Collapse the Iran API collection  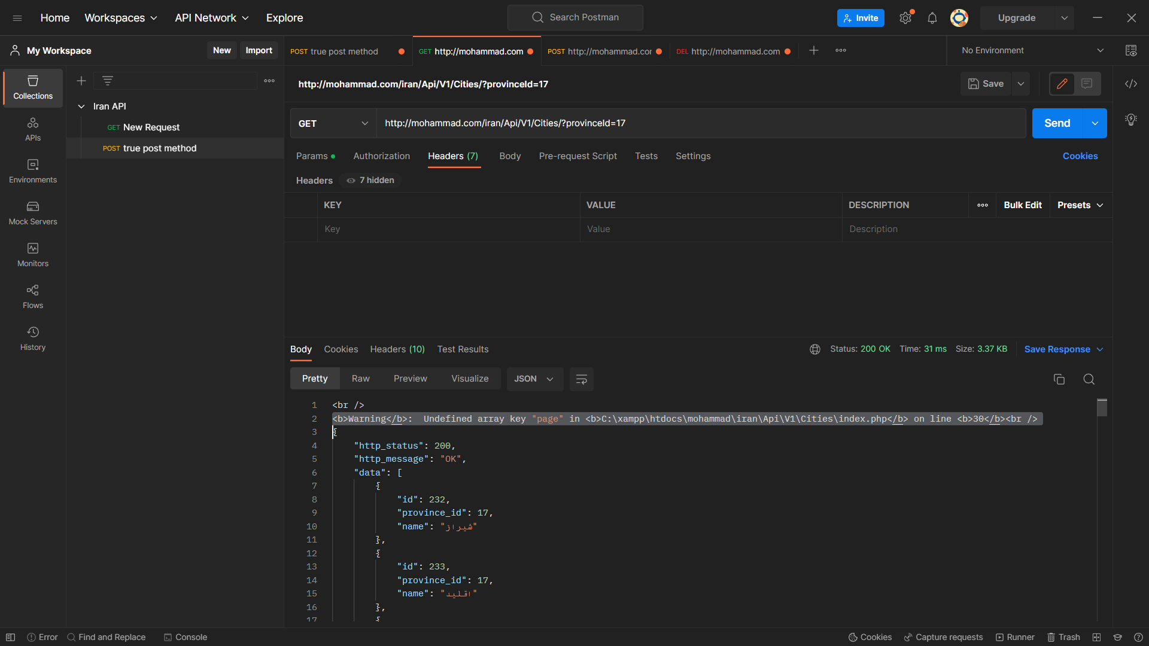tap(81, 106)
